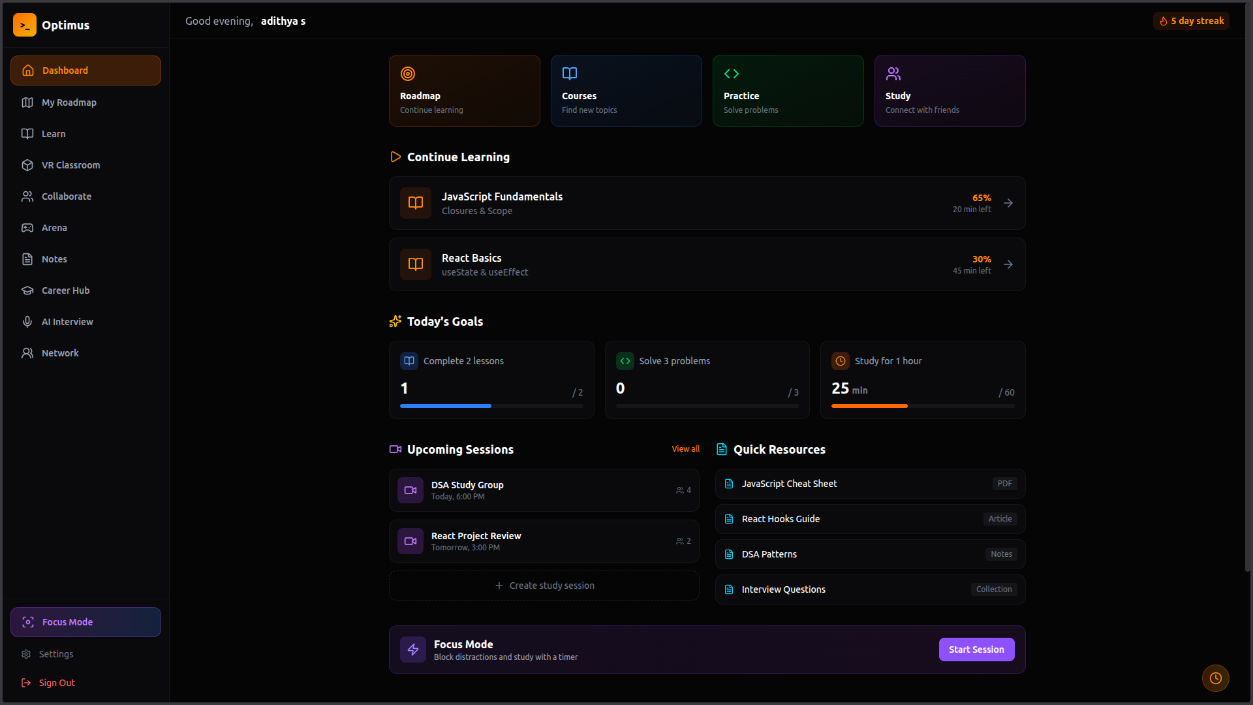This screenshot has width=1253, height=705.
Task: Click the AI Interview microphone icon
Action: (x=27, y=322)
